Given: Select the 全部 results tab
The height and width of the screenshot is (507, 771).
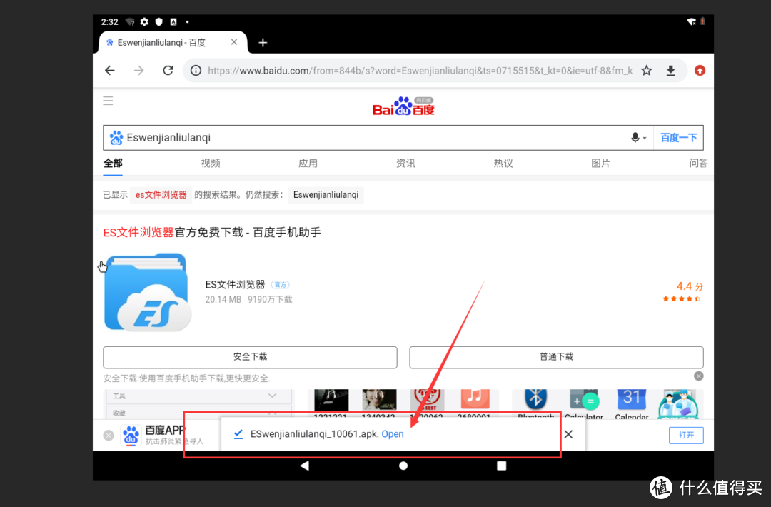Looking at the screenshot, I should pos(113,164).
